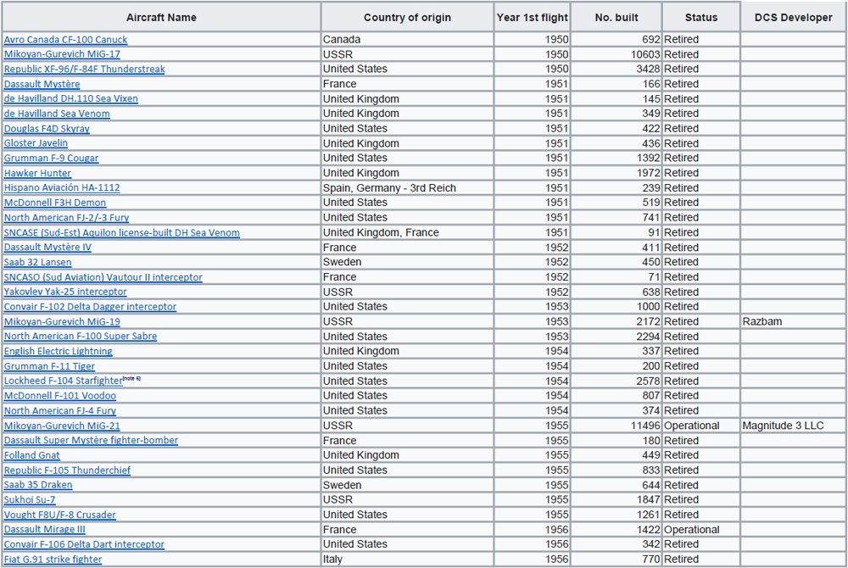Sort by the Year 1st flight column header

pos(533,17)
